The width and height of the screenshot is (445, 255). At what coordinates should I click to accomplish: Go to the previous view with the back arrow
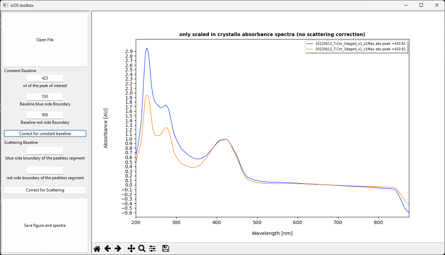[108, 248]
